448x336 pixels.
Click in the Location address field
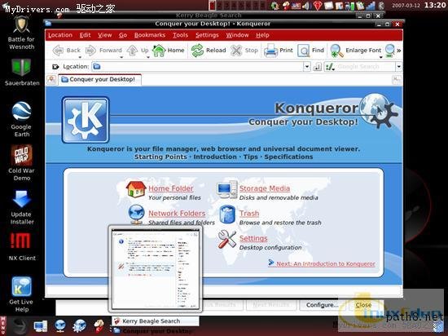[x=197, y=67]
